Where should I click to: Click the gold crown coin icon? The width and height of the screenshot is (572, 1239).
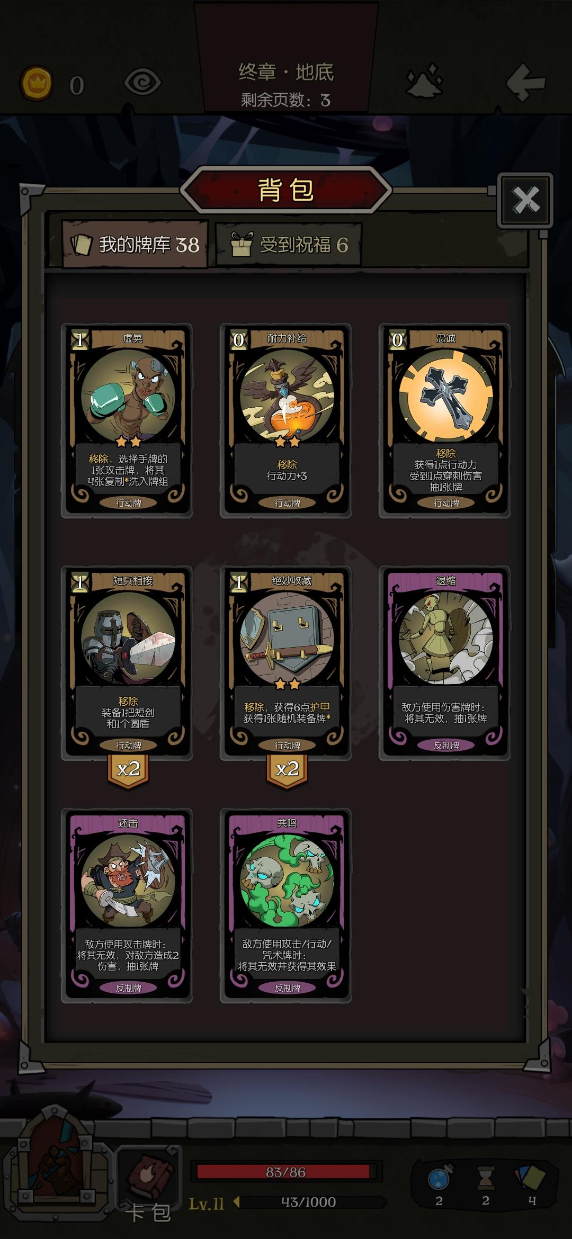37,83
